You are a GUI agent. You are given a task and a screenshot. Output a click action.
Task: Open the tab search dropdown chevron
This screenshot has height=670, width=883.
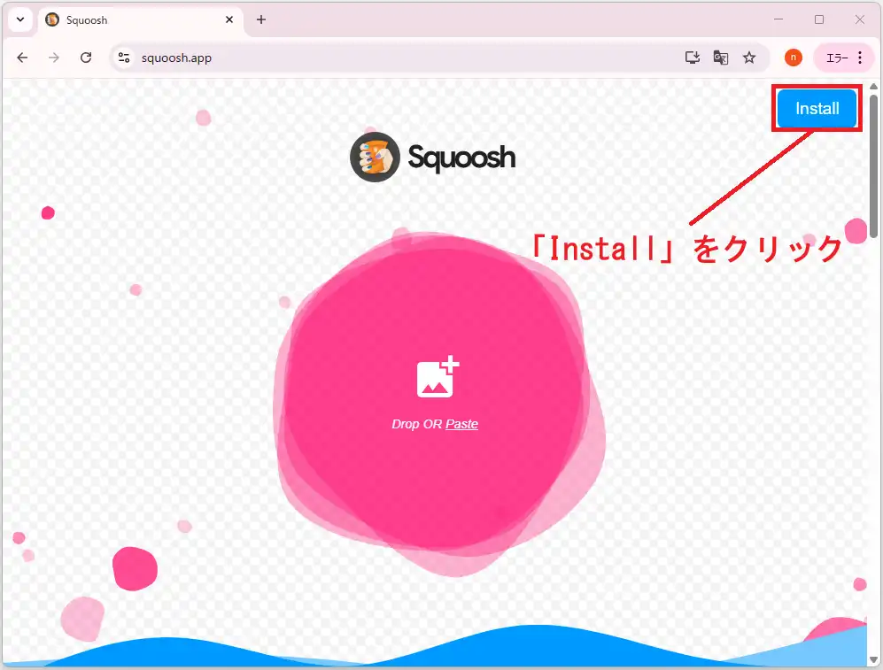[20, 19]
